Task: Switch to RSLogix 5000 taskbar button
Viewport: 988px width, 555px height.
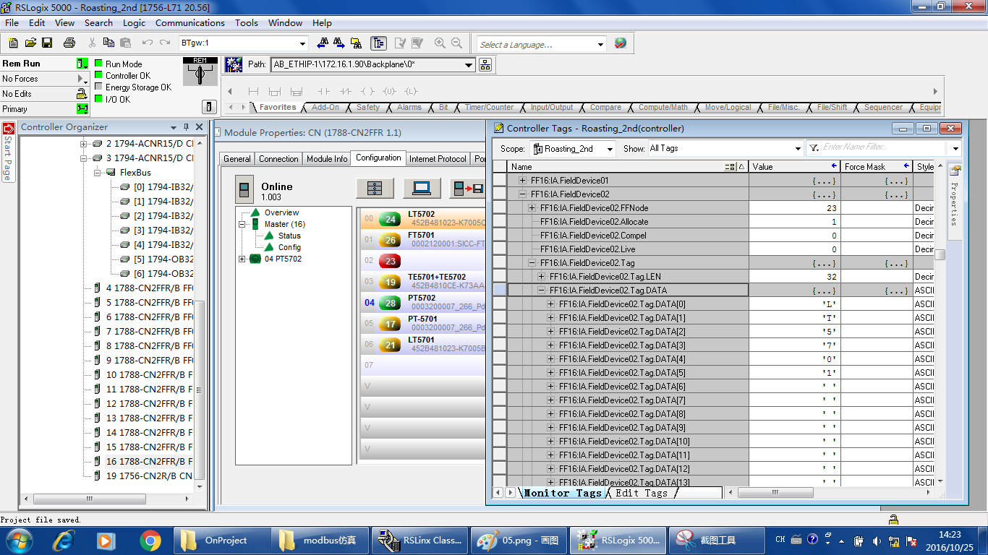Action: 618,540
